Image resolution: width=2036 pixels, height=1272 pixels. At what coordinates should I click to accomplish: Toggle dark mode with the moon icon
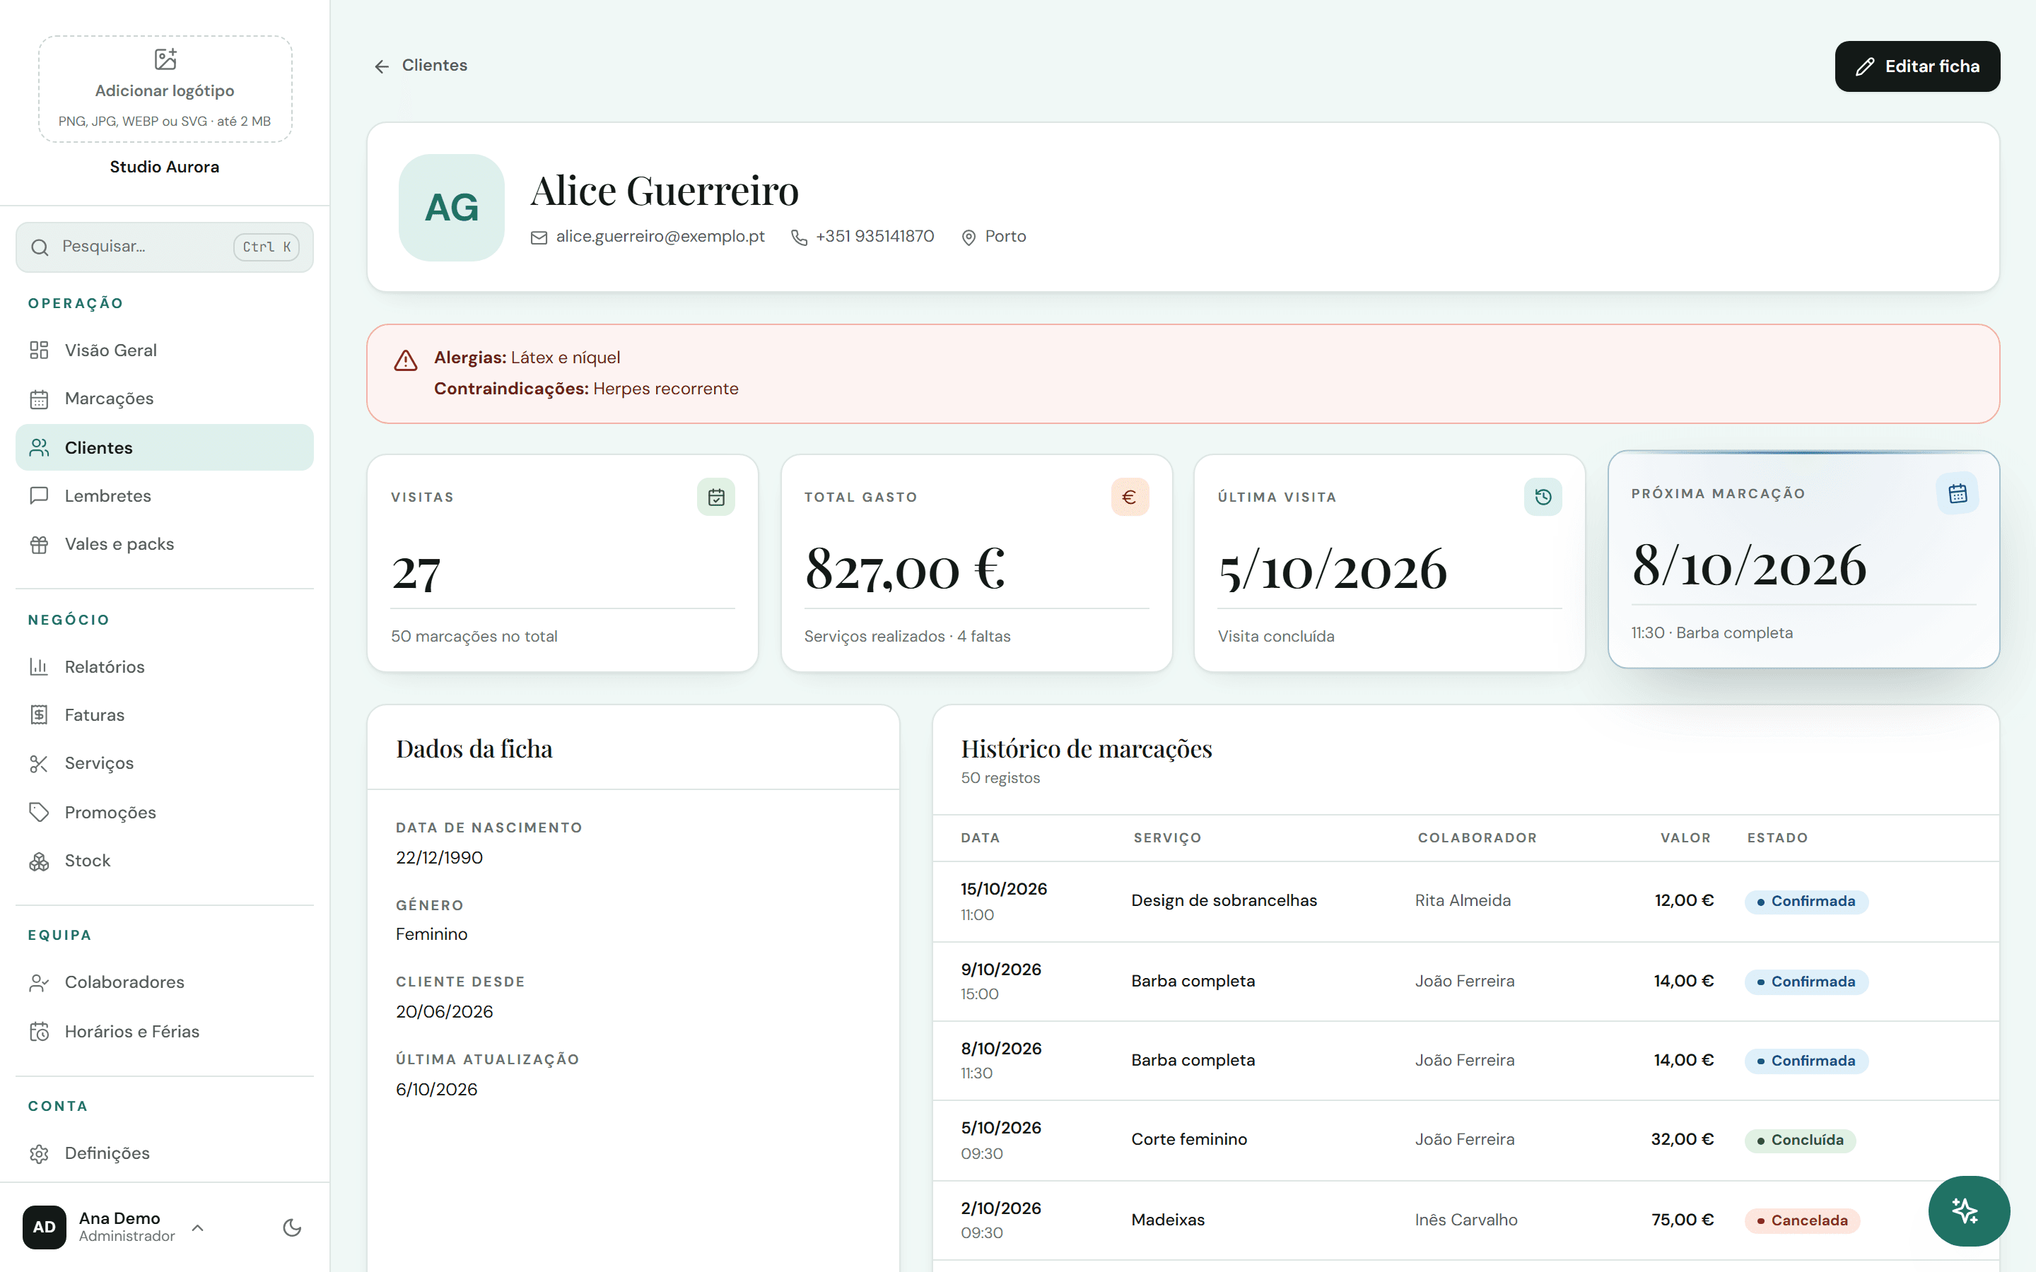(x=292, y=1227)
